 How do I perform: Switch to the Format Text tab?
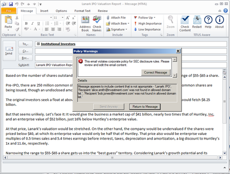(x=82, y=11)
